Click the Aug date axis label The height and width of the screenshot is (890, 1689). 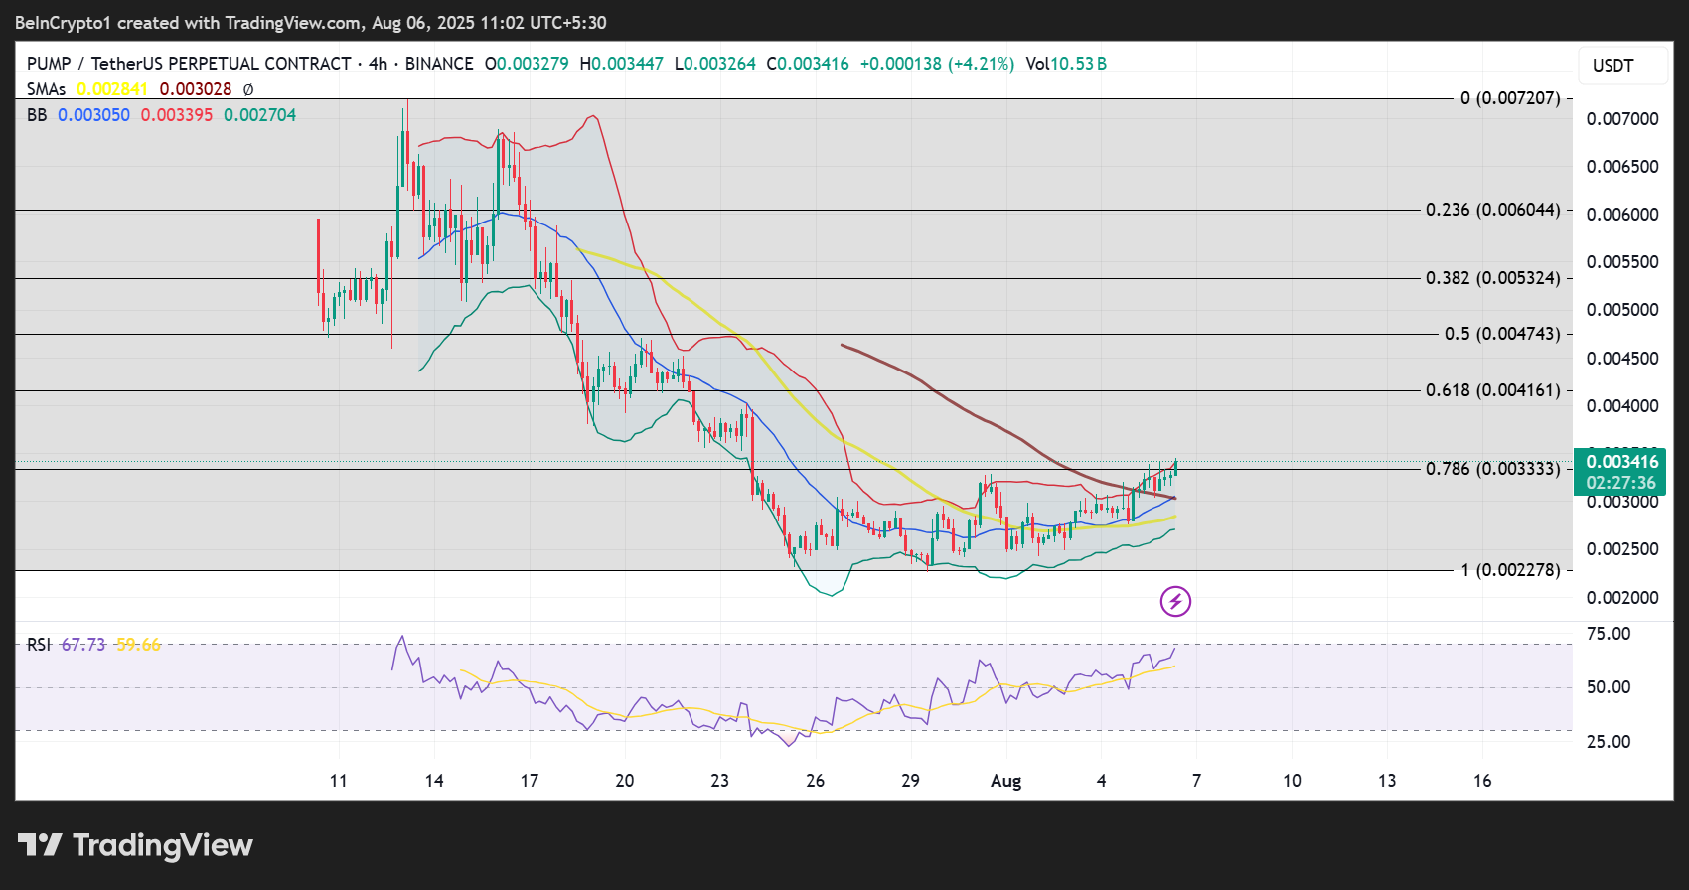coord(1005,781)
